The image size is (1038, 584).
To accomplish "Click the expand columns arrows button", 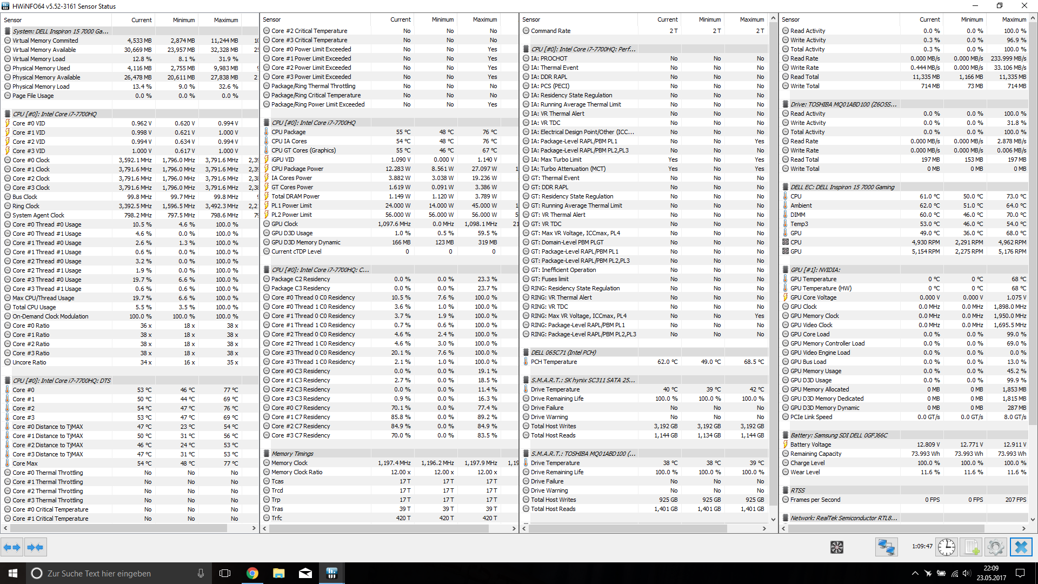I will coord(12,547).
